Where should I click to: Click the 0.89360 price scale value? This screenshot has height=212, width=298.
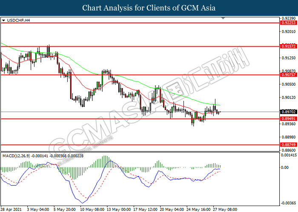tap(289, 124)
